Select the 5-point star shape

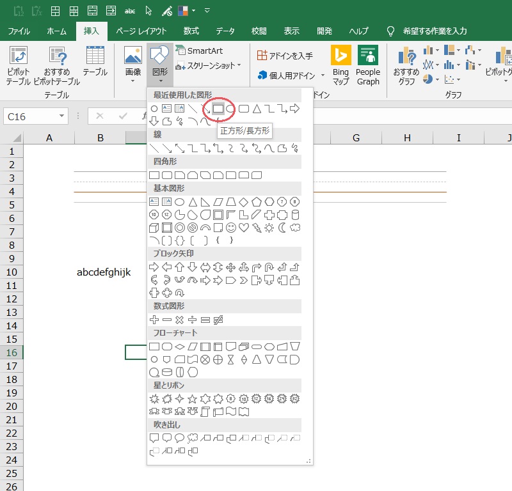(x=193, y=399)
